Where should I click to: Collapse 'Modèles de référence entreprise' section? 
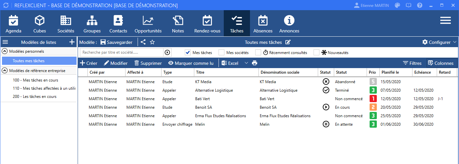pyautogui.click(x=5, y=70)
